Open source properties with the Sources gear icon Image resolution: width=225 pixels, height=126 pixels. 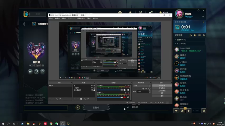[x=81, y=99]
